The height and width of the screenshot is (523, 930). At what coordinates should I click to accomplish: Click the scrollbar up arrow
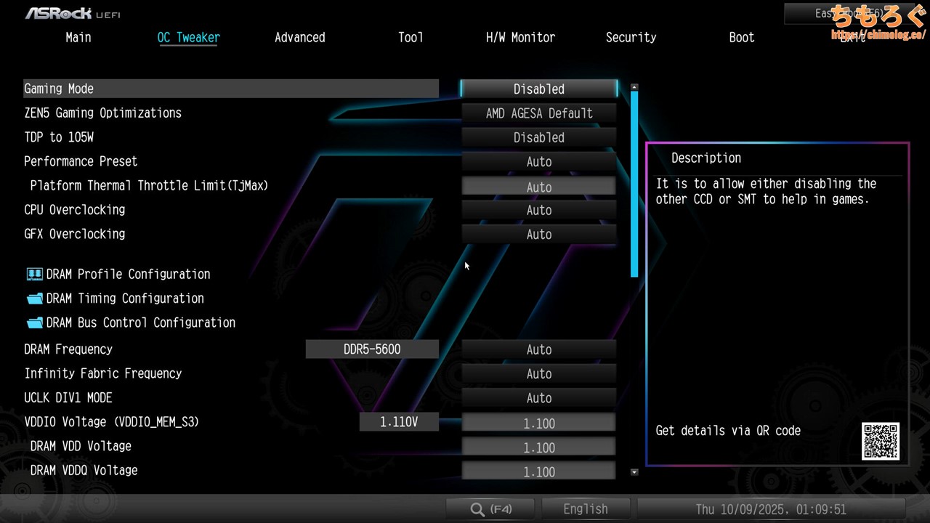(634, 87)
